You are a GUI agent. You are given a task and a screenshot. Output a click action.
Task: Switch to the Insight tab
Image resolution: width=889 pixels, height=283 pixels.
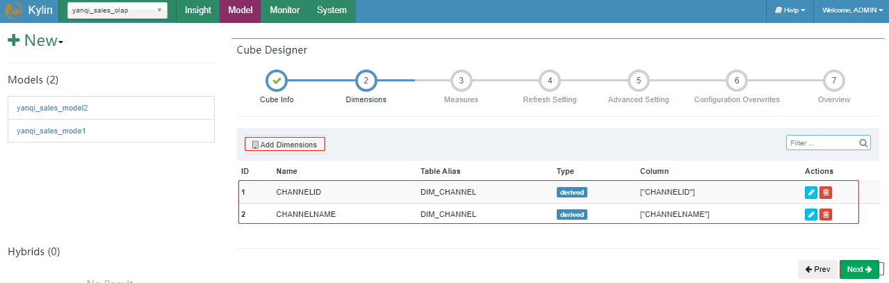click(198, 10)
